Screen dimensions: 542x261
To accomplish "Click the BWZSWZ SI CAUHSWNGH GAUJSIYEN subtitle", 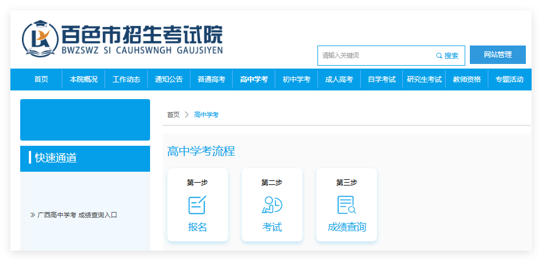I will (142, 50).
